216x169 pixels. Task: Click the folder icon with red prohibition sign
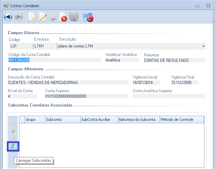point(88,17)
